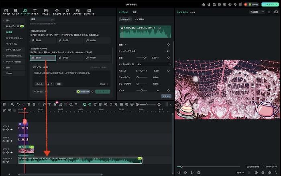Click the shield marker icon in timeline toolbar
Image resolution: width=281 pixels, height=176 pixels.
[x=111, y=104]
